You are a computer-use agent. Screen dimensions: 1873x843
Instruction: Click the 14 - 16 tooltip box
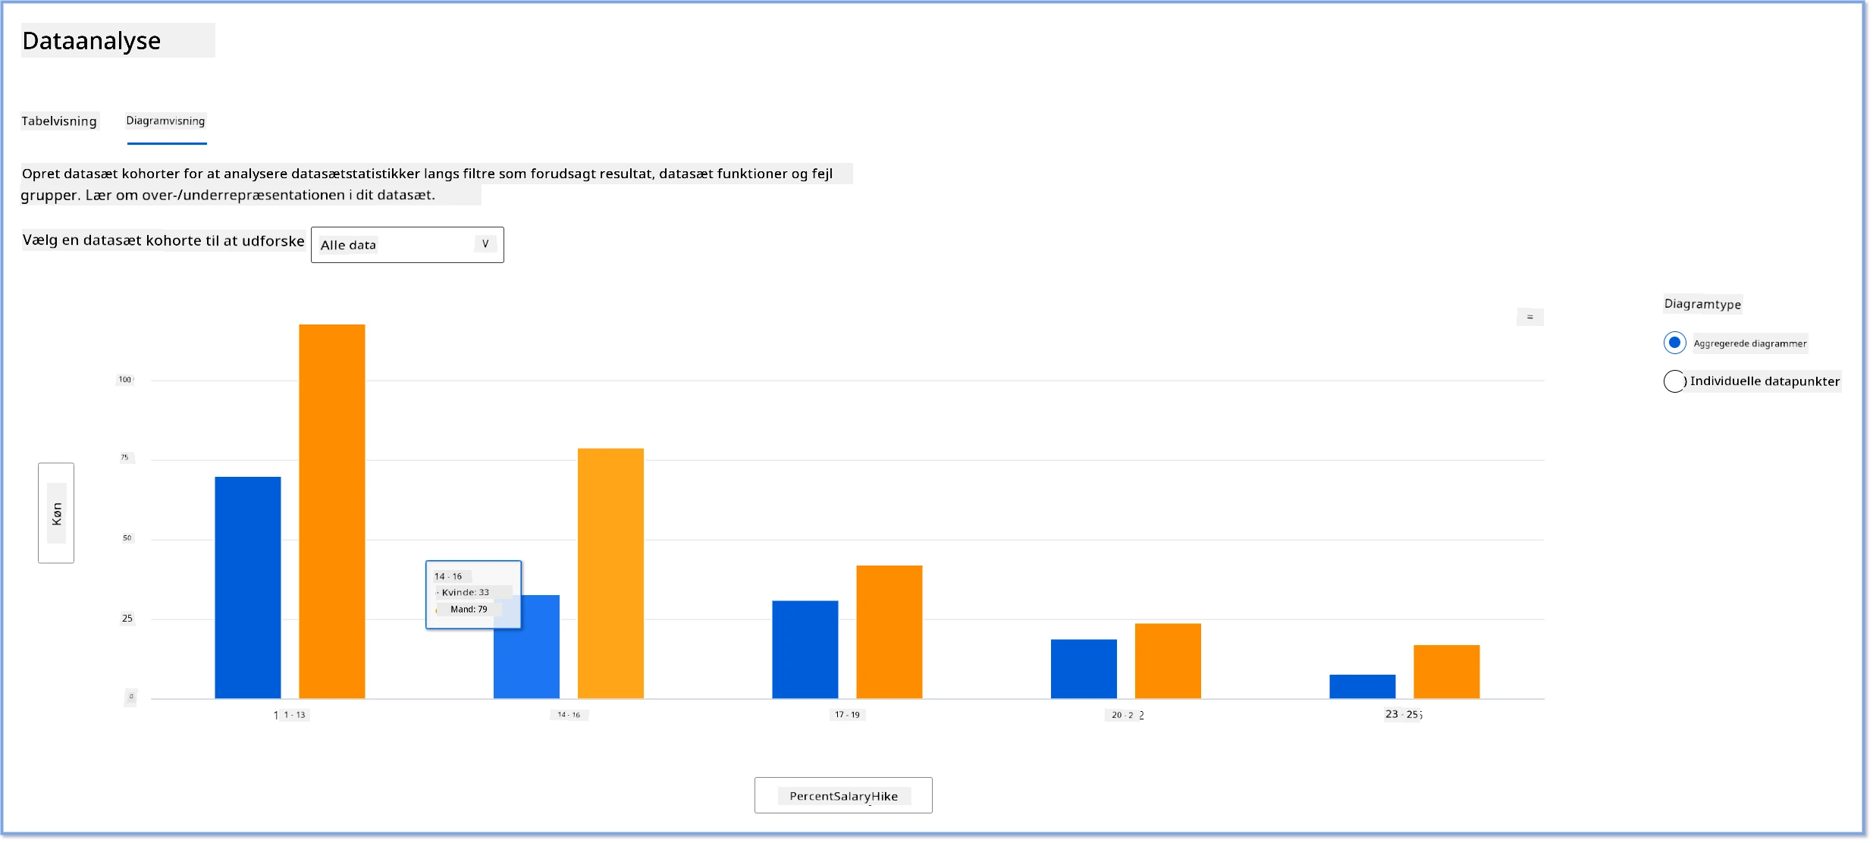tap(473, 595)
